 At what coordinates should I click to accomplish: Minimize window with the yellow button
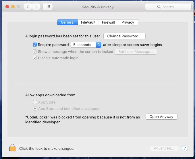click(13, 7)
